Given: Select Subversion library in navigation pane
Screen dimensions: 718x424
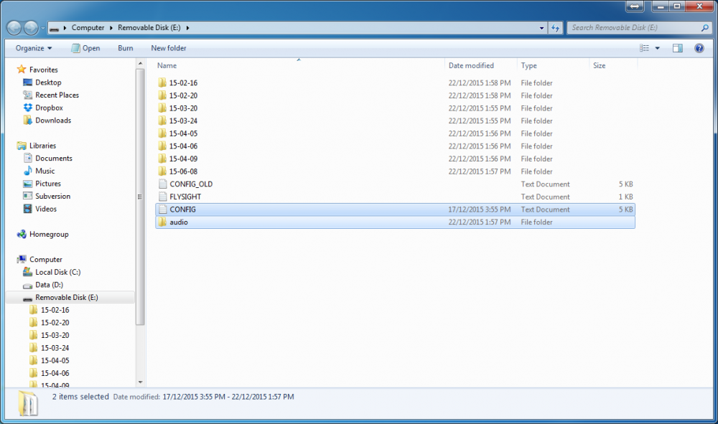Looking at the screenshot, I should click(52, 196).
